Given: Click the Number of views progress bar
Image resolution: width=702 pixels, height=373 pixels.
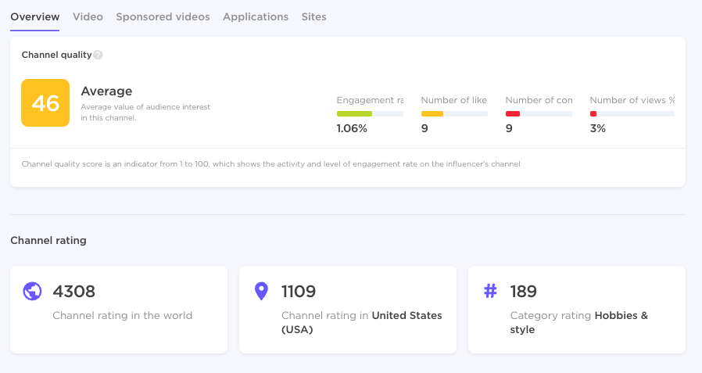Looking at the screenshot, I should point(632,114).
